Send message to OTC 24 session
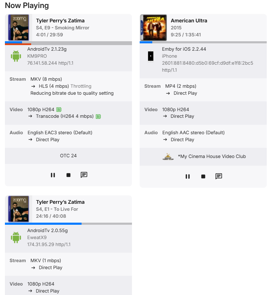Image resolution: width=279 pixels, height=295 pixels. (84, 175)
